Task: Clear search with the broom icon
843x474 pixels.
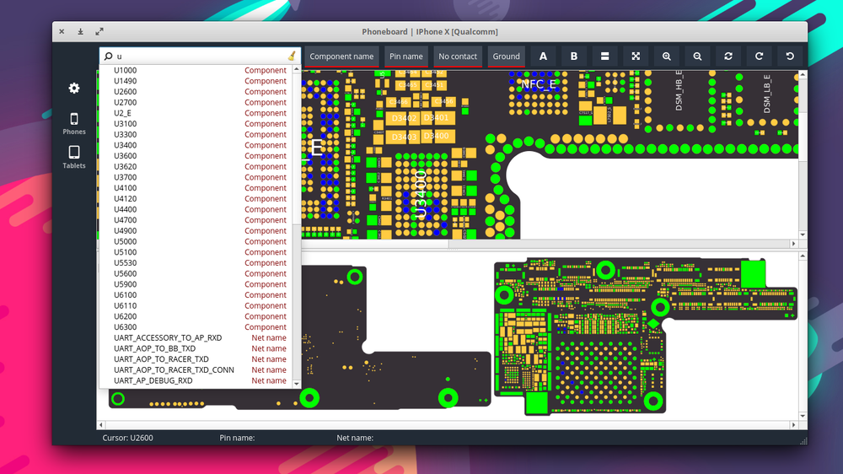Action: (292, 57)
